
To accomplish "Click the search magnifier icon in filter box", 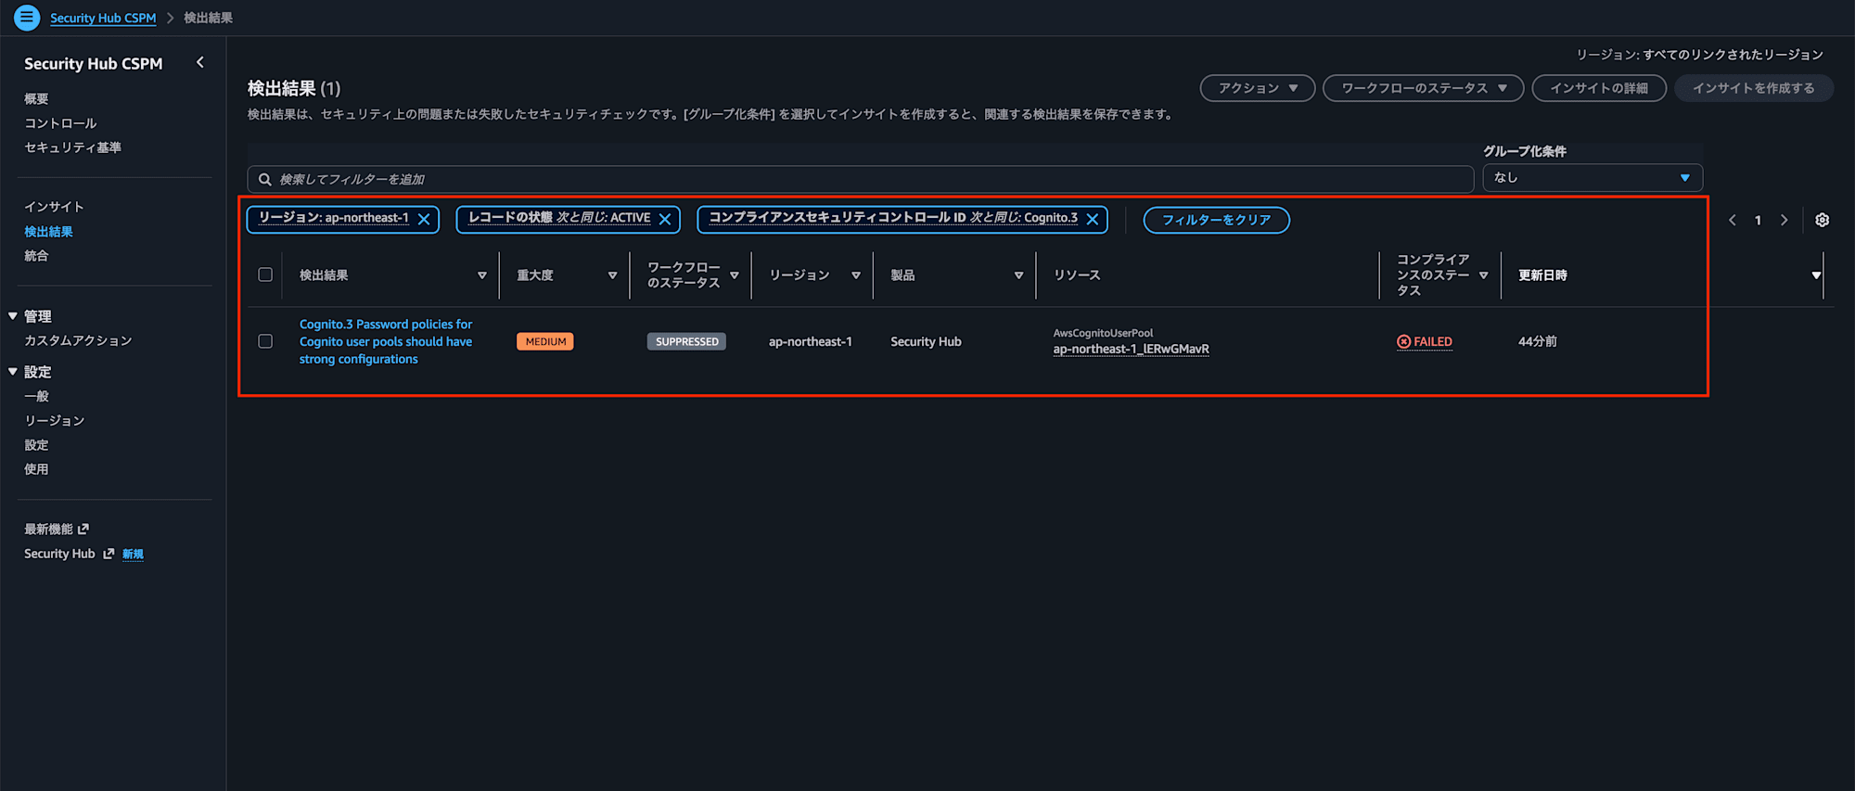I will 264,179.
